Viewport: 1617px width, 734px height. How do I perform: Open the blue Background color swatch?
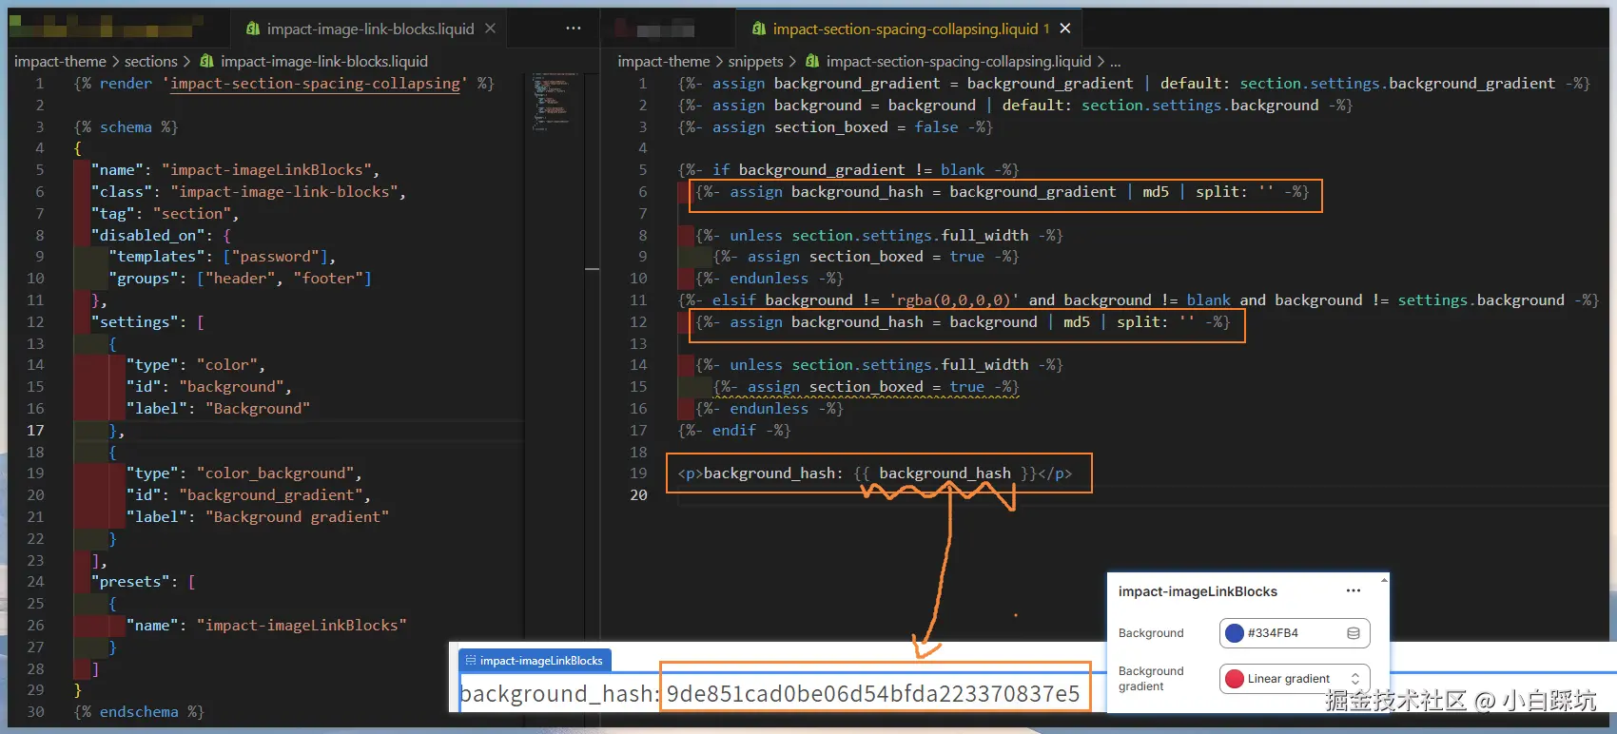(1235, 633)
